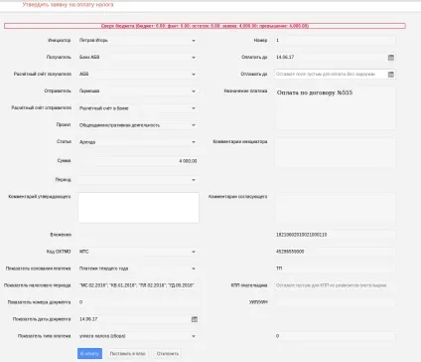Click the Комментарий утверждающего text area
This screenshot has width=421, height=362.
(138, 208)
